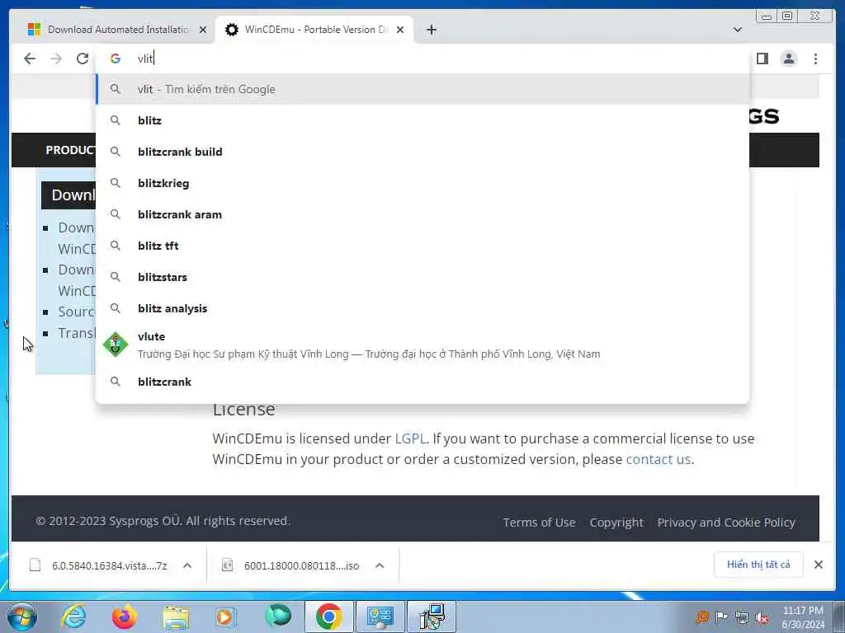This screenshot has height=633, width=845.
Task: Expand options for the vista .7z download
Action: (x=187, y=565)
